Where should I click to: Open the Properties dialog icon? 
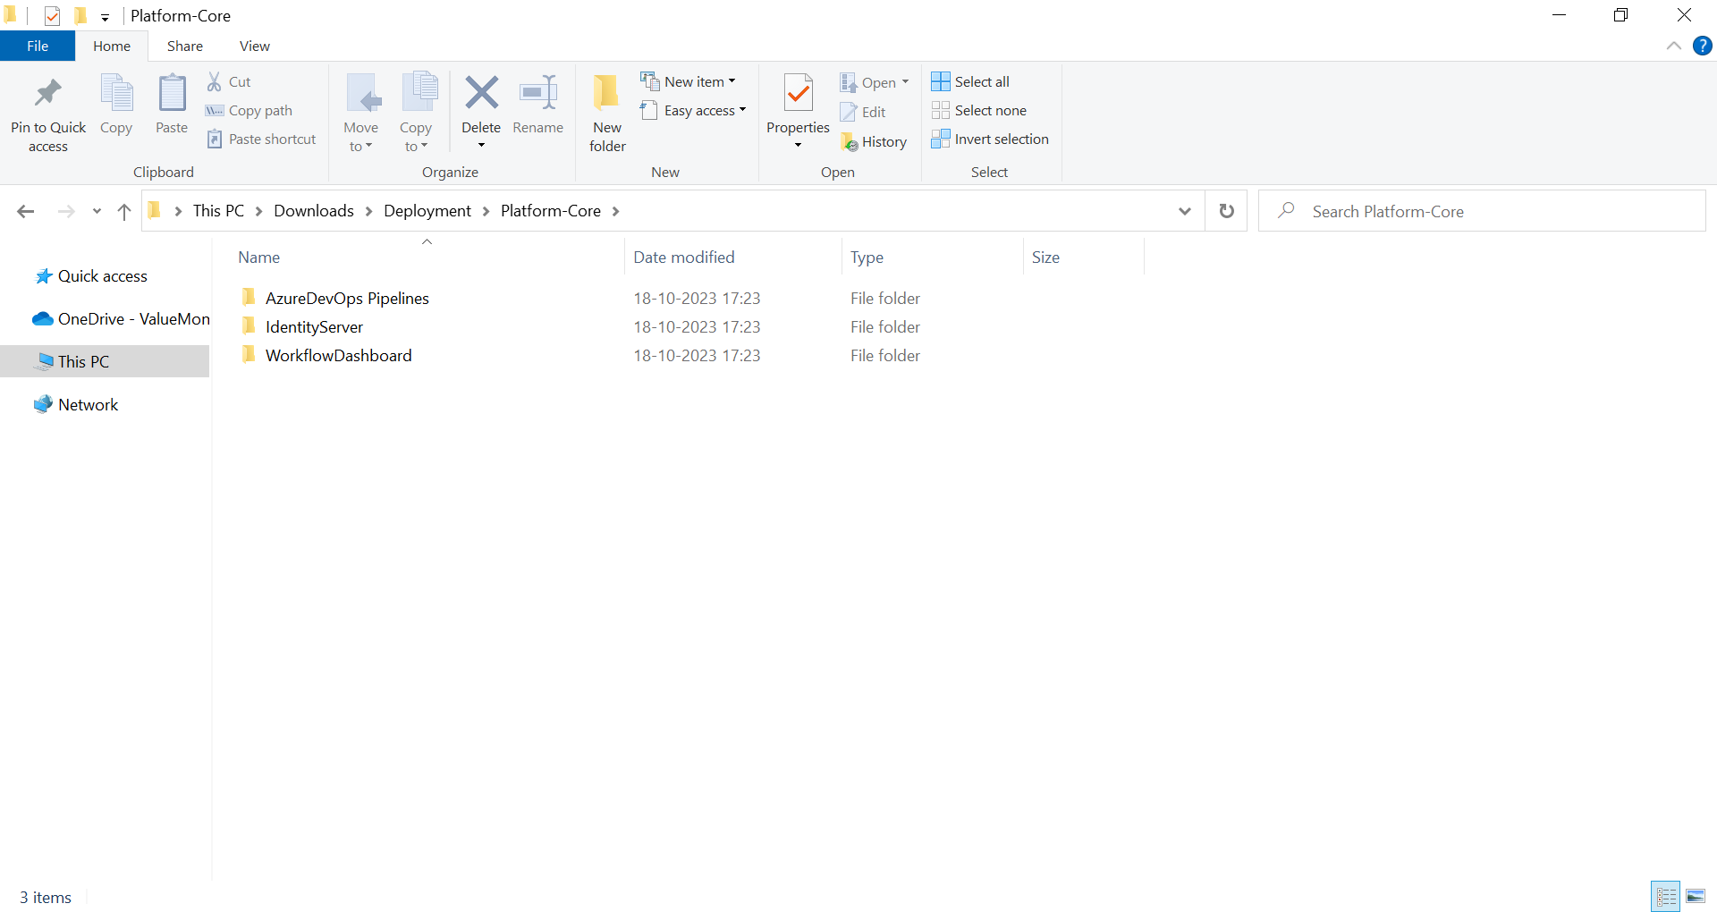[x=798, y=93]
